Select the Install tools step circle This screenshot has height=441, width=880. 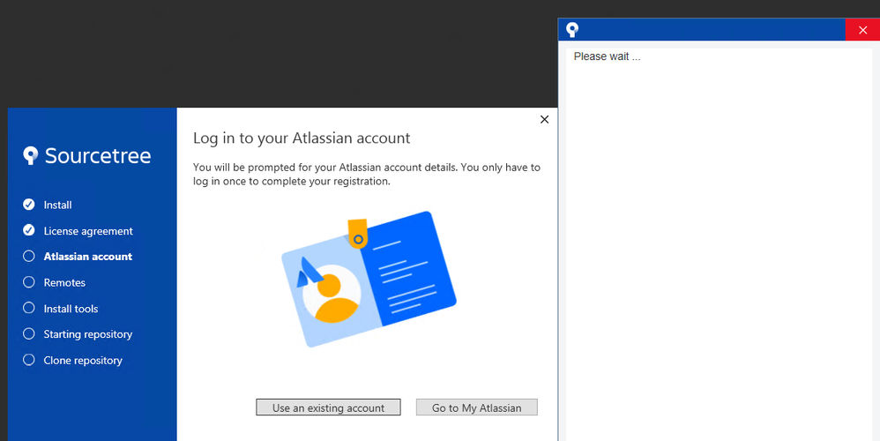28,308
